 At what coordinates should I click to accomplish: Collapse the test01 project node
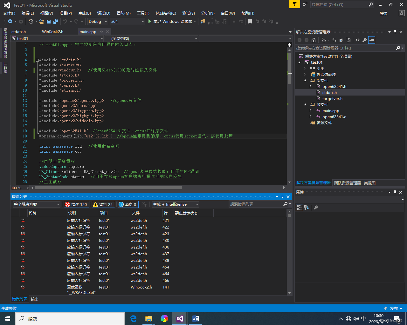point(299,63)
